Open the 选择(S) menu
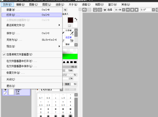 (x=60, y=4)
